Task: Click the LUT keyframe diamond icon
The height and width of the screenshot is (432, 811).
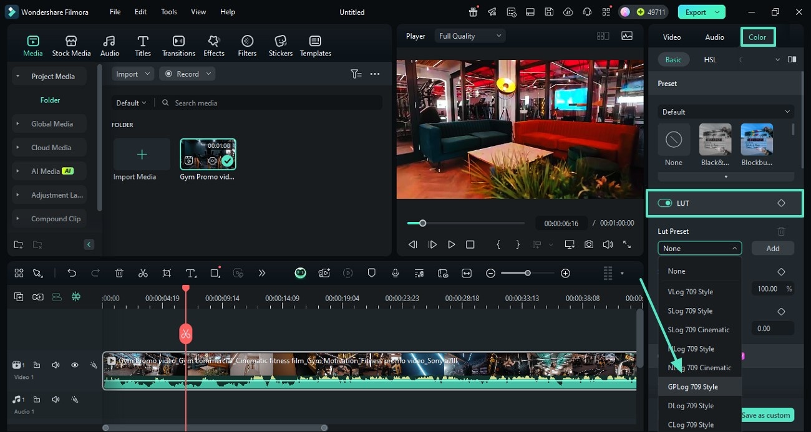Action: click(781, 203)
